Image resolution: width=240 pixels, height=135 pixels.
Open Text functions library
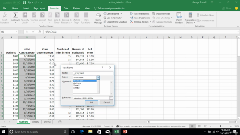pyautogui.click(x=50, y=18)
